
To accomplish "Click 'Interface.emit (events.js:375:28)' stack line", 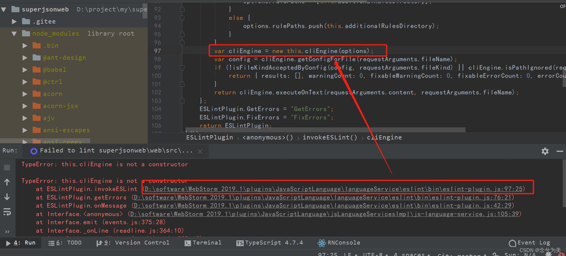I will coord(101,222).
